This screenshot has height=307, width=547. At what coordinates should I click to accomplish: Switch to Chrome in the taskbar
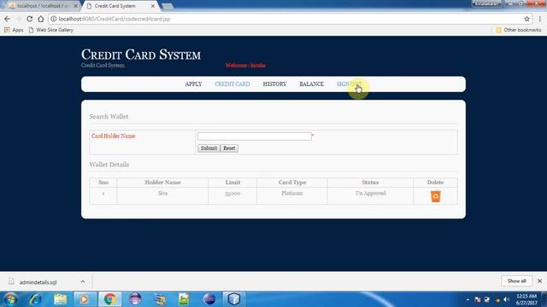pyautogui.click(x=109, y=299)
